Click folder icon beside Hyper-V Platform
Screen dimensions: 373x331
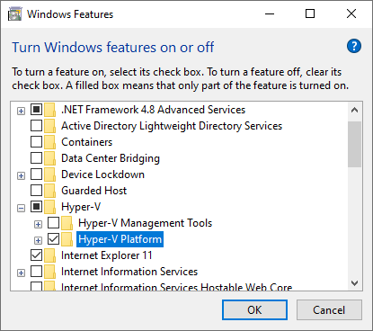pos(67,239)
